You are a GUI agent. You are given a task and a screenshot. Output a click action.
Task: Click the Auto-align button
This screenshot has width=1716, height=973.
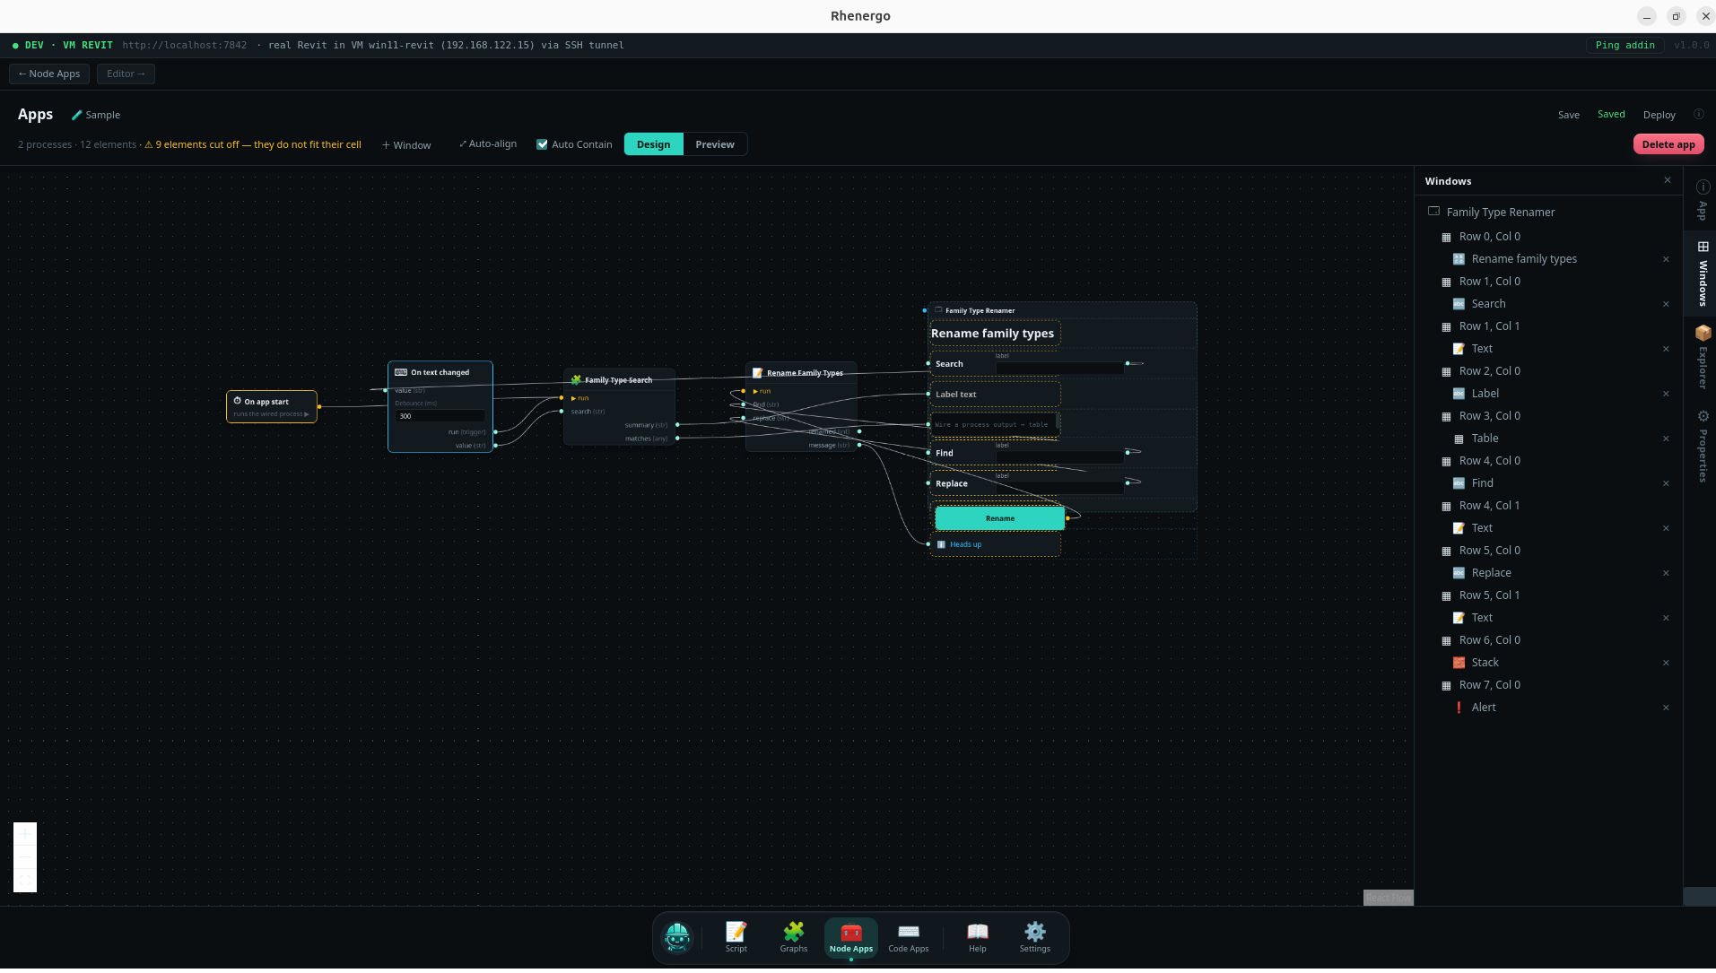click(488, 143)
